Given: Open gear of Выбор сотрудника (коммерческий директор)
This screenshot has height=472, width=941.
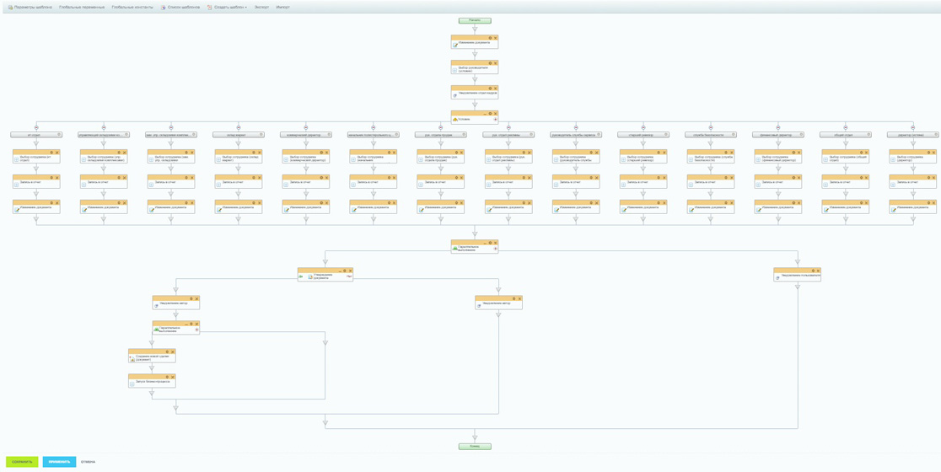Looking at the screenshot, I should [320, 153].
